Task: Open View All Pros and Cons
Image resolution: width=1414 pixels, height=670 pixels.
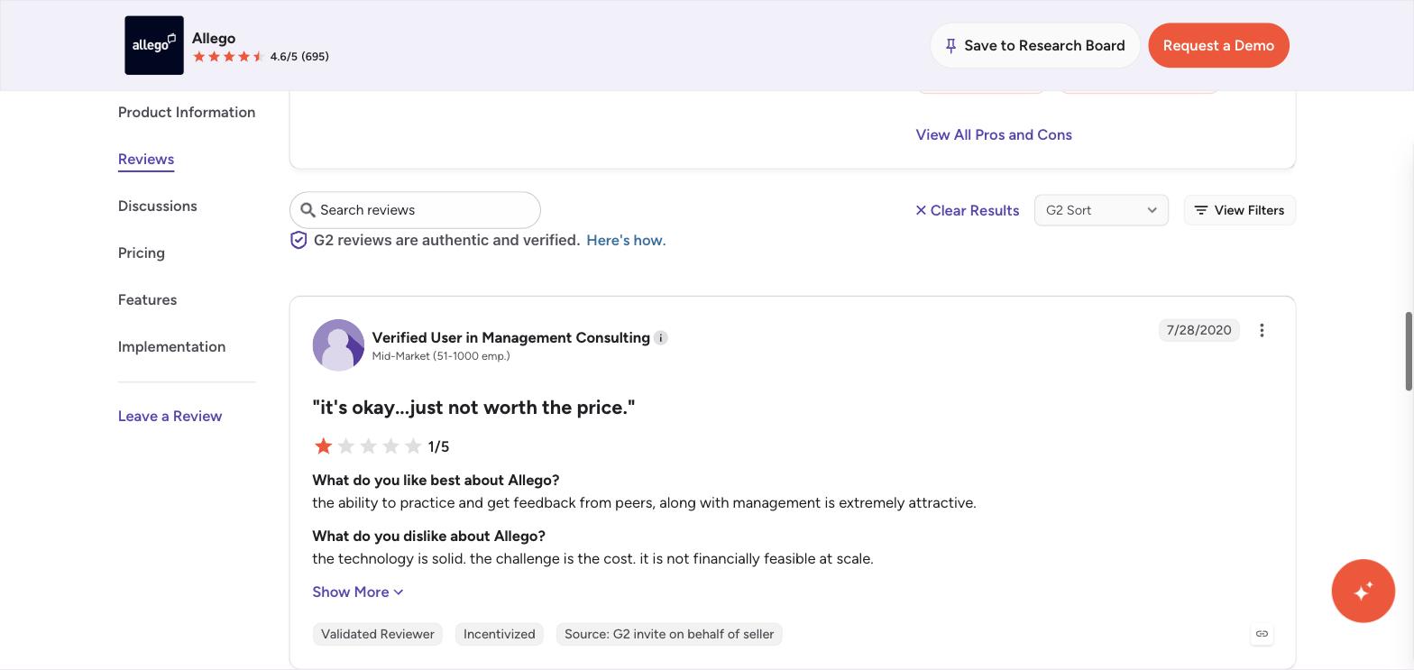Action: 994,134
